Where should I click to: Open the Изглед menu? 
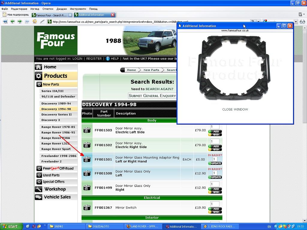click(x=35, y=9)
